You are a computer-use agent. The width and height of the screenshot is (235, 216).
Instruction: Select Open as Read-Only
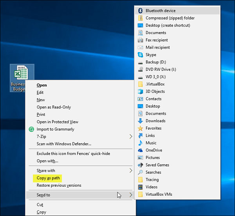(x=54, y=107)
